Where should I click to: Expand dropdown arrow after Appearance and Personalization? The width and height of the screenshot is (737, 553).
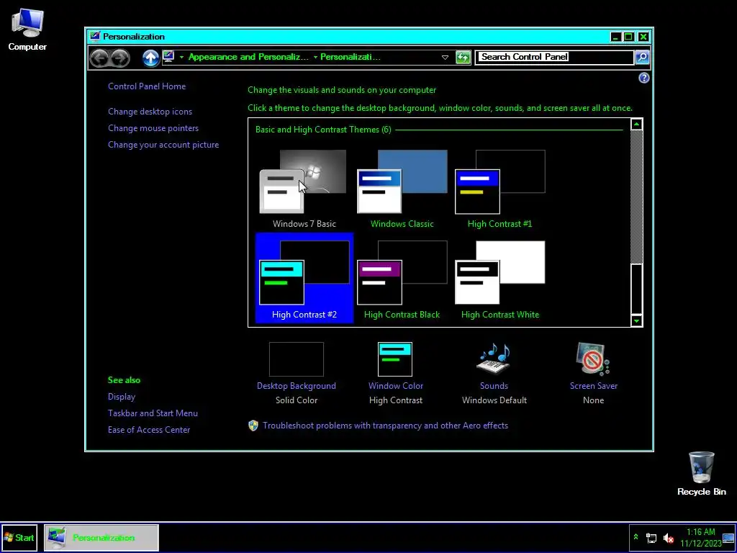[x=315, y=58]
